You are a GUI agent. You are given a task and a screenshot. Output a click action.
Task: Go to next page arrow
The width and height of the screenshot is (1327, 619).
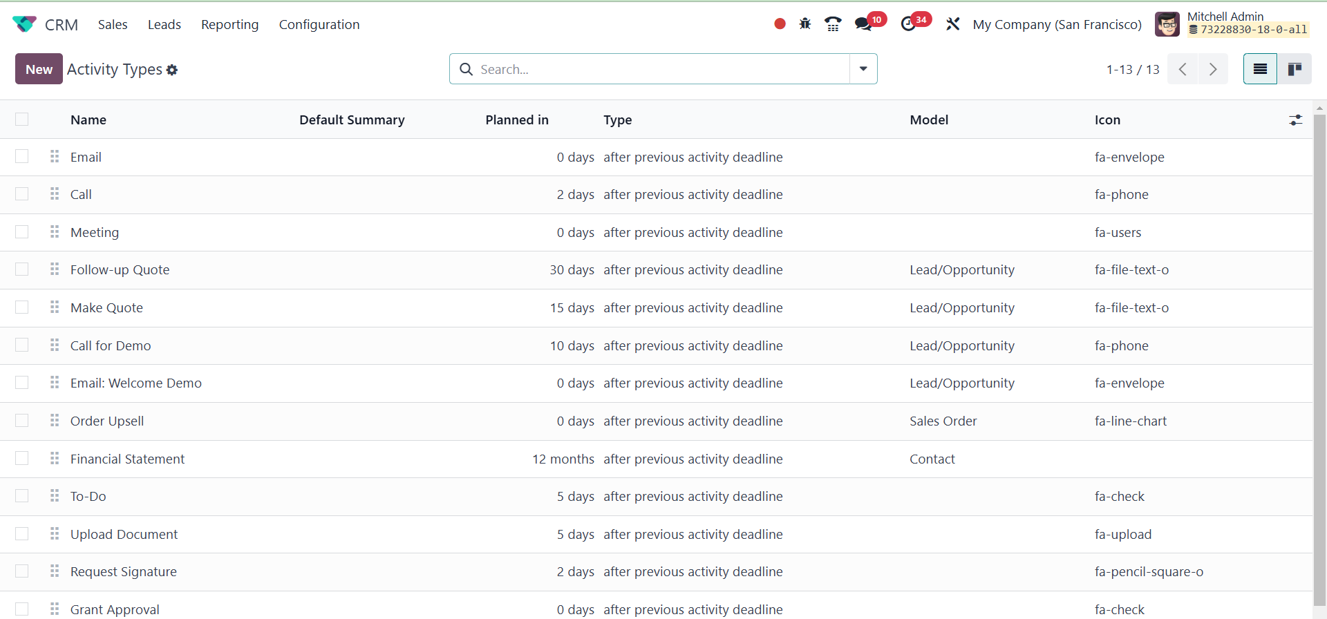click(x=1213, y=69)
